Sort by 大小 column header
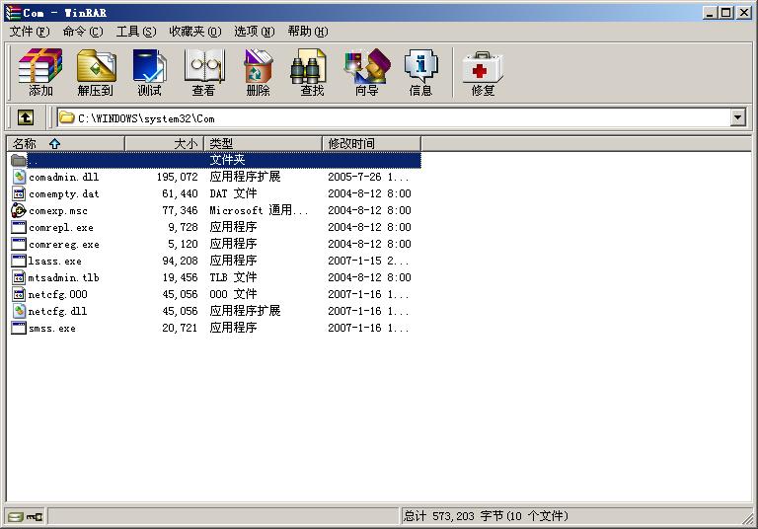Screen dimensions: 758x529 (165, 144)
